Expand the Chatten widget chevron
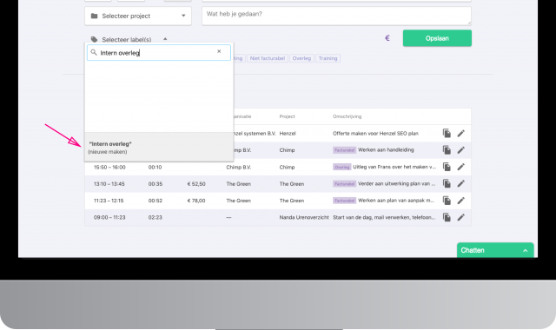Viewport: 556px width, 330px height. (x=525, y=251)
